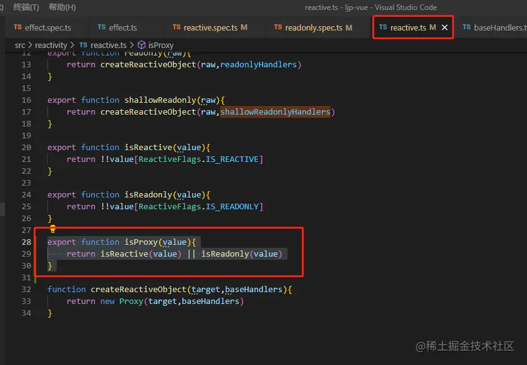Click line number 21 in the gutter
The width and height of the screenshot is (527, 365).
click(x=26, y=159)
